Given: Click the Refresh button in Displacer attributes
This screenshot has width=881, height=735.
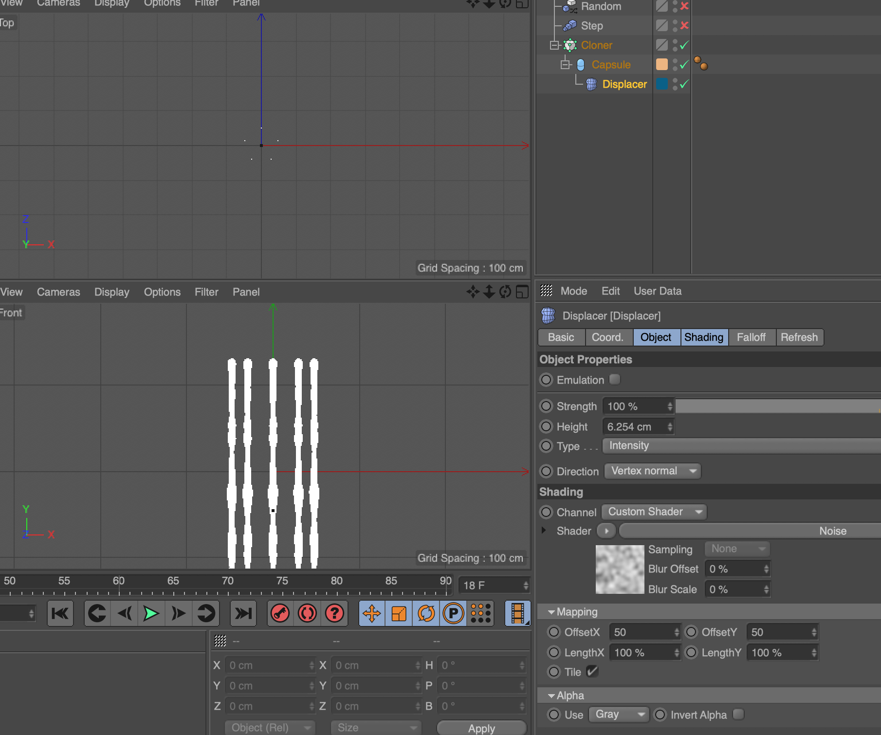Looking at the screenshot, I should point(799,337).
